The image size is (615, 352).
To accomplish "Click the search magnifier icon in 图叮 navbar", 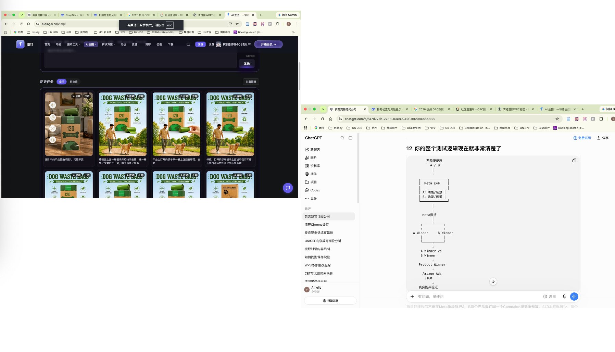I will pos(188,45).
